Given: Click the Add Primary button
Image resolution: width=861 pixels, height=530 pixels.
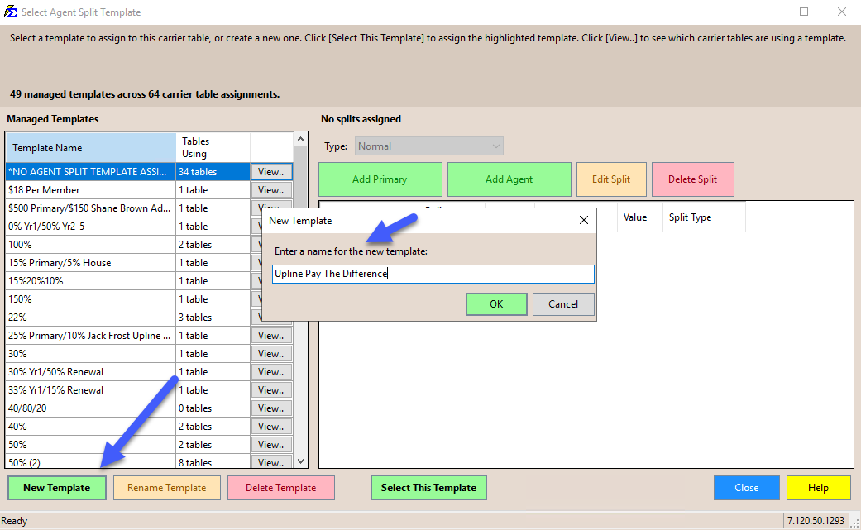Looking at the screenshot, I should [380, 179].
